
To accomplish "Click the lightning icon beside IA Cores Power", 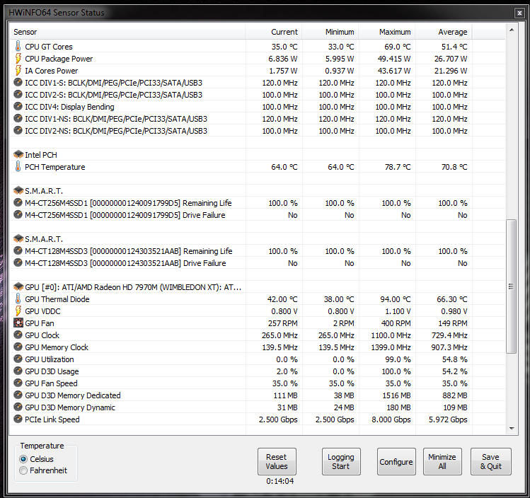I will (x=18, y=71).
